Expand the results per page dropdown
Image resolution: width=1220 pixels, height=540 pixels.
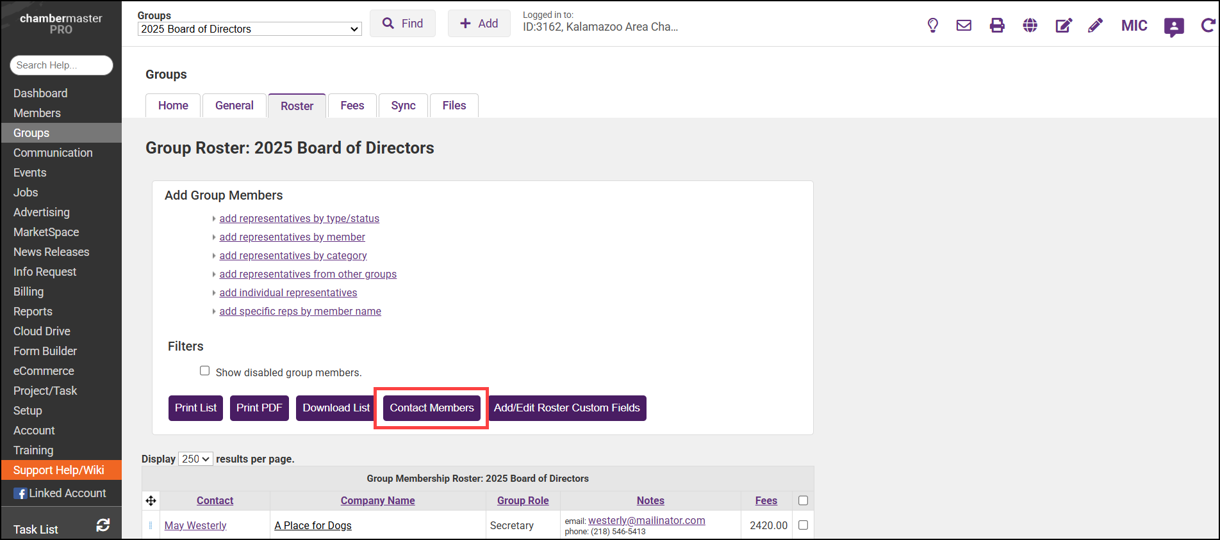pos(195,459)
